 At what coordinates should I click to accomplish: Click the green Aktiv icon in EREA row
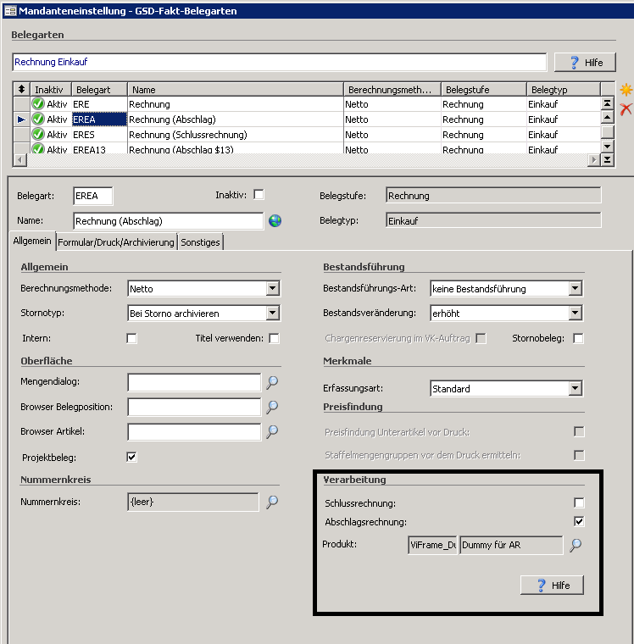tap(38, 119)
